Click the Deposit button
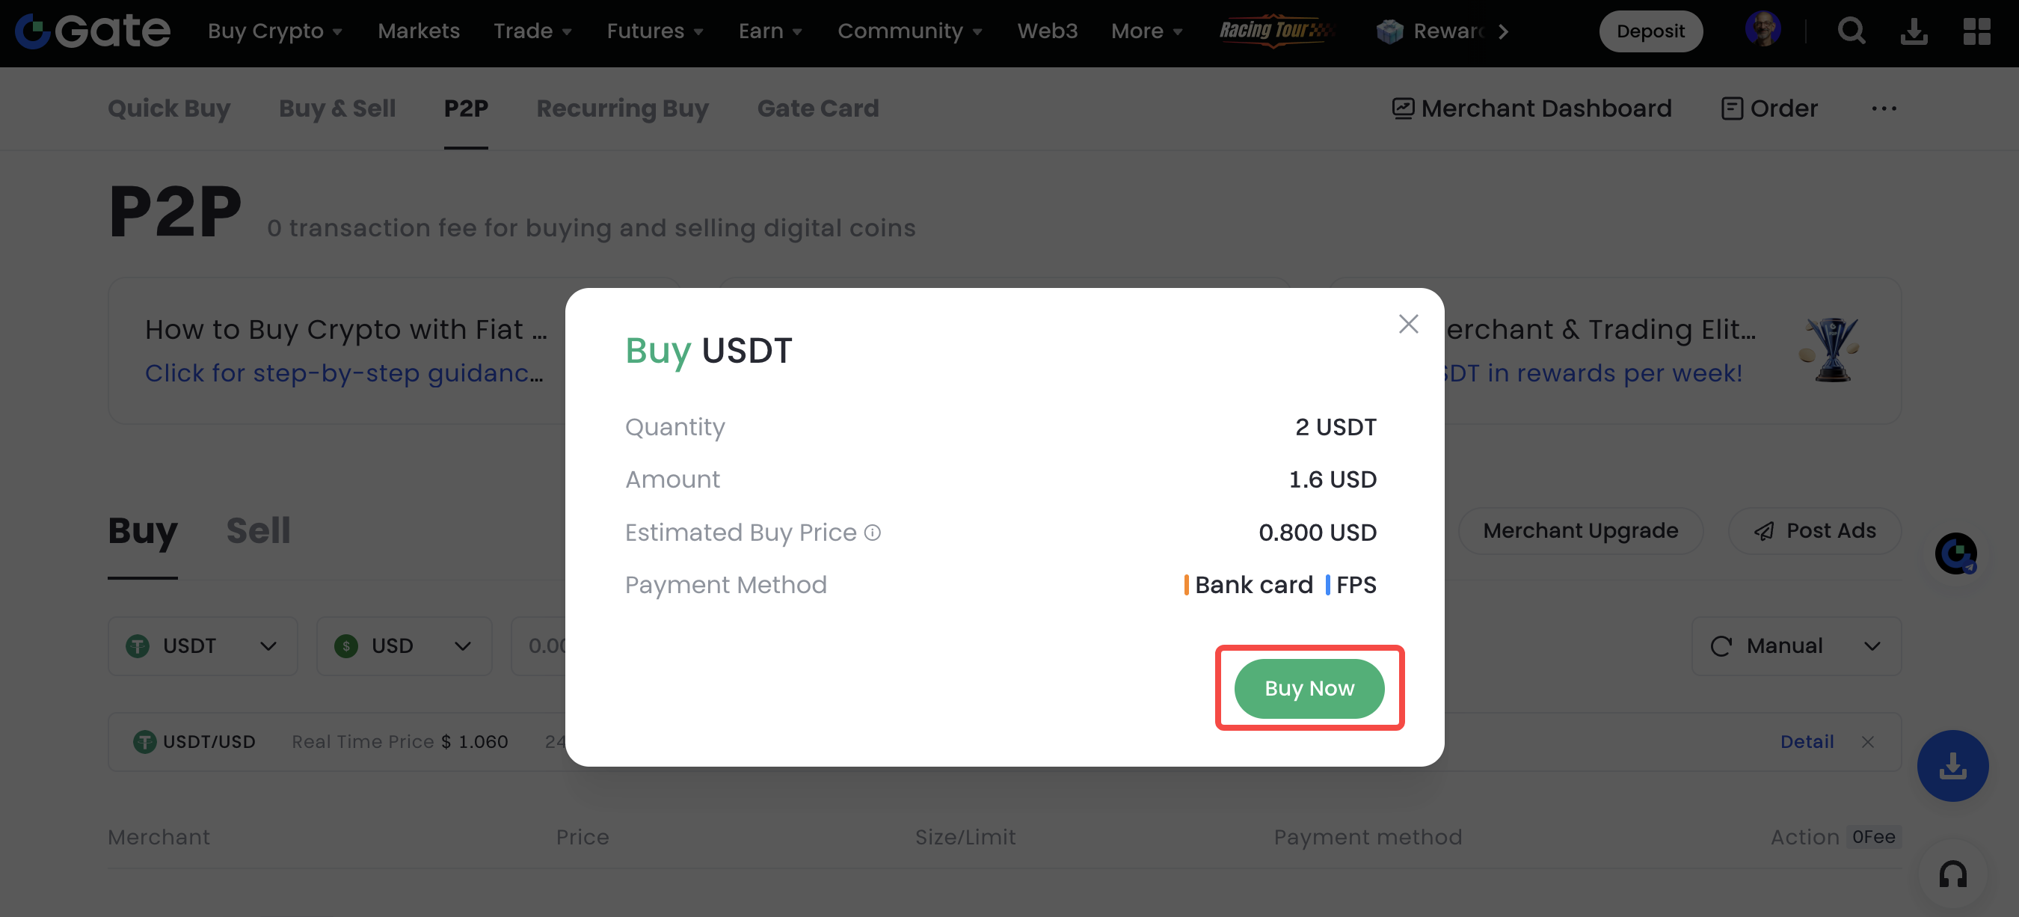Screen dimensions: 2019x917 click(1650, 31)
